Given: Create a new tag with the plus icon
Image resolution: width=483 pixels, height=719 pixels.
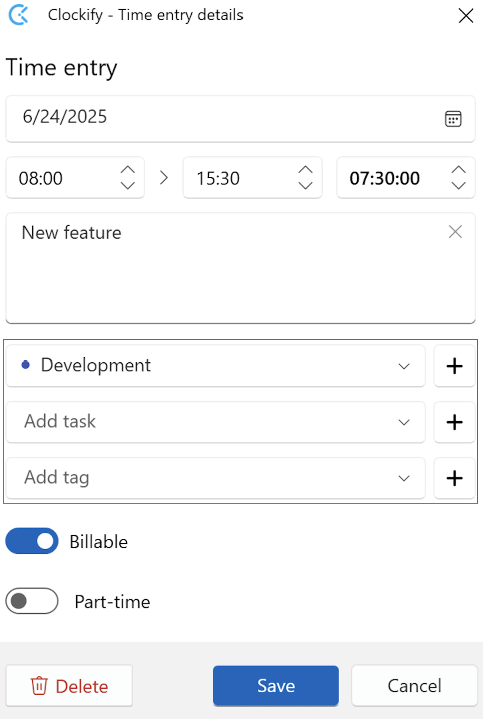Looking at the screenshot, I should point(454,478).
